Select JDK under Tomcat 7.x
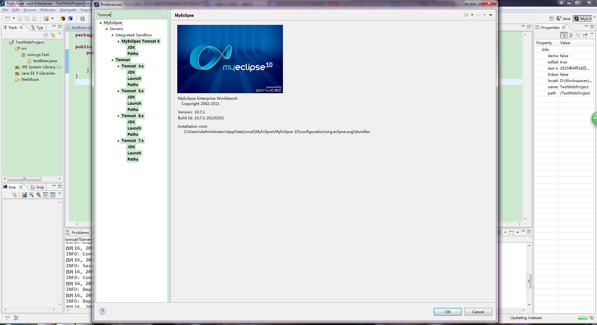Image resolution: width=597 pixels, height=325 pixels. pyautogui.click(x=131, y=147)
